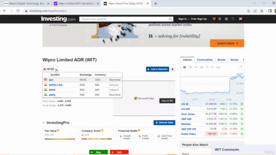Viewport: 276px width, 155px height.
Task: Bookmark this page with the star icon
Action: pyautogui.click(x=262, y=11)
